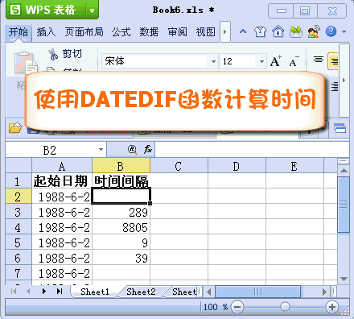Click the cell with value 8805

(x=121, y=227)
